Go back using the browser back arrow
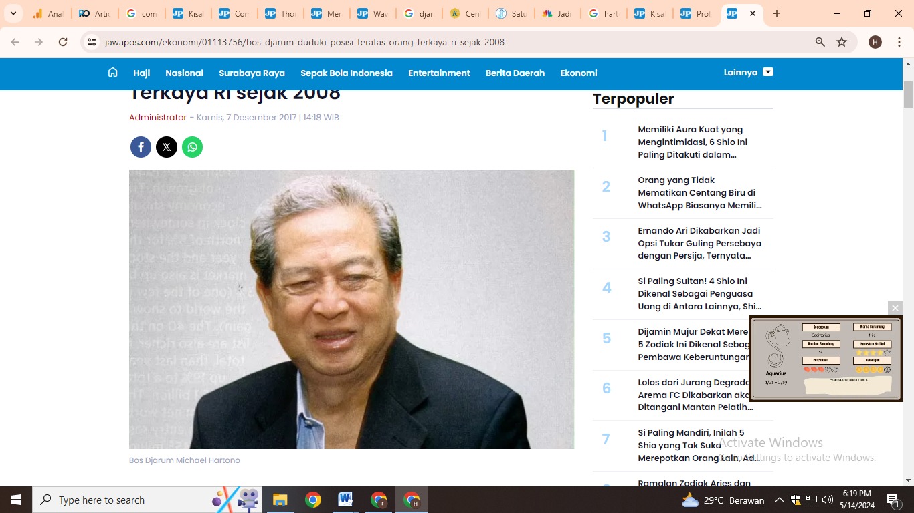Image resolution: width=914 pixels, height=513 pixels. click(15, 42)
